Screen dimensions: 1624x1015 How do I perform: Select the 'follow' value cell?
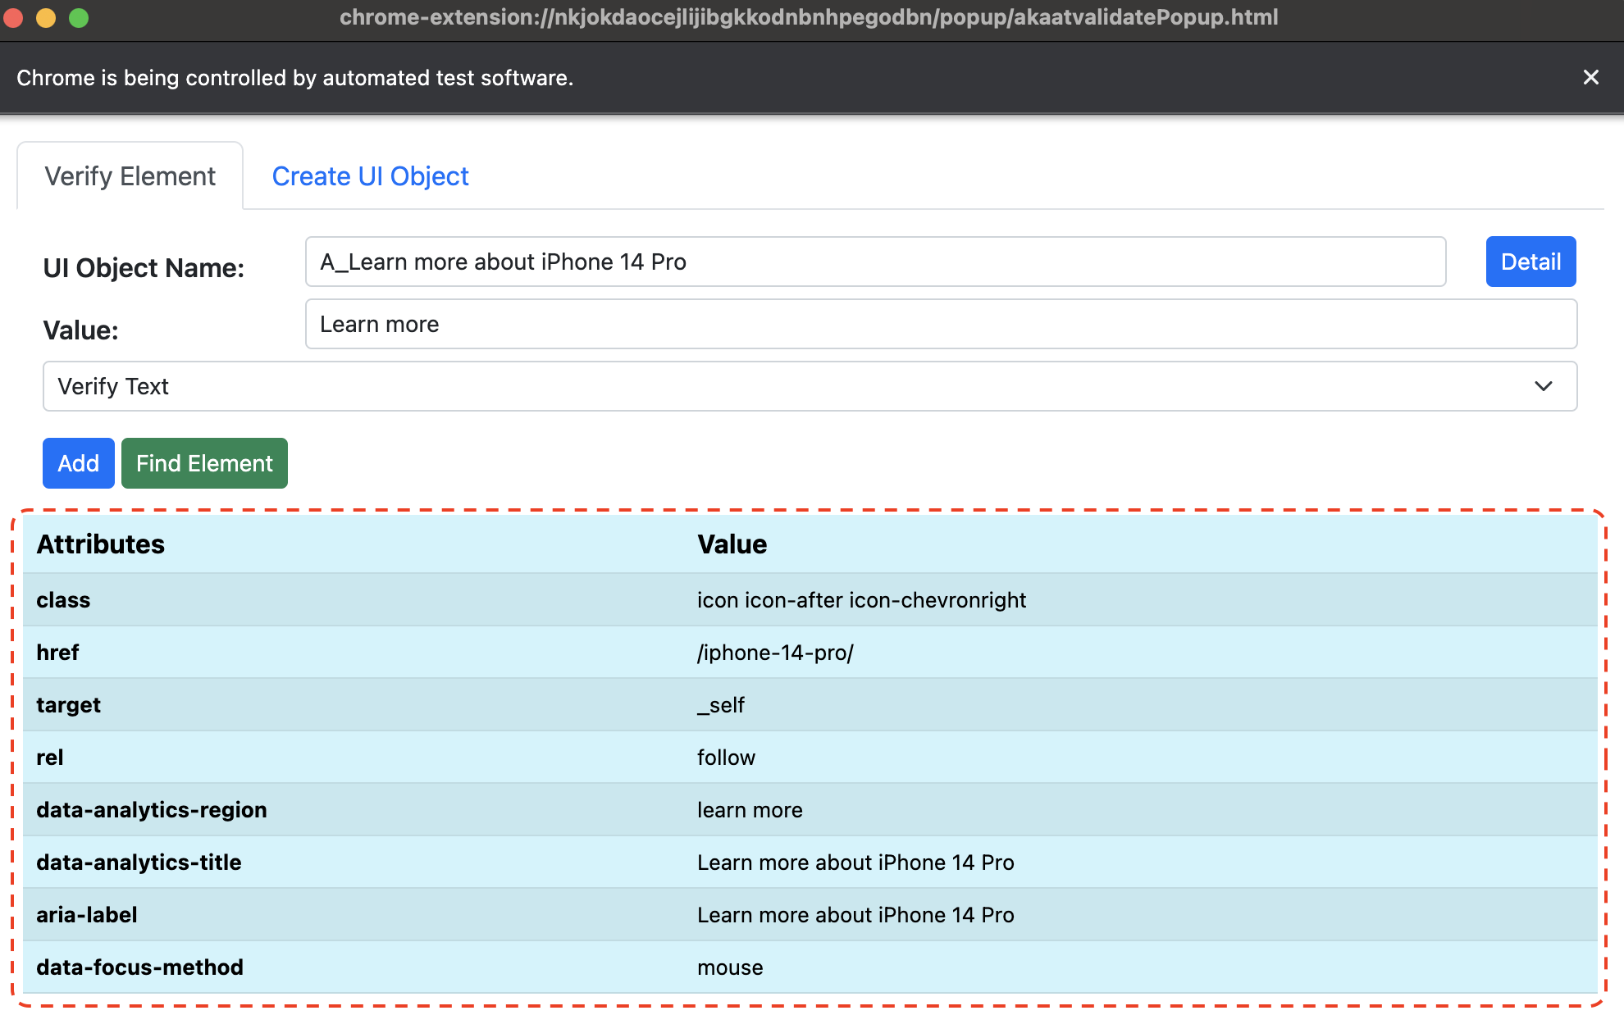click(1140, 758)
